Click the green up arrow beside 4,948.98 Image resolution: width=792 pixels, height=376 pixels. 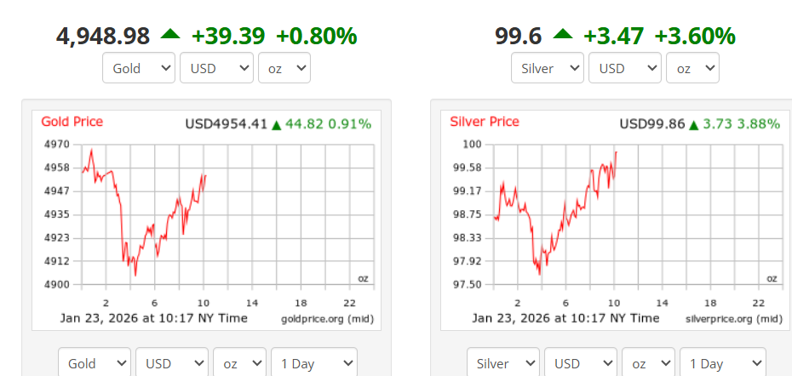pyautogui.click(x=170, y=35)
